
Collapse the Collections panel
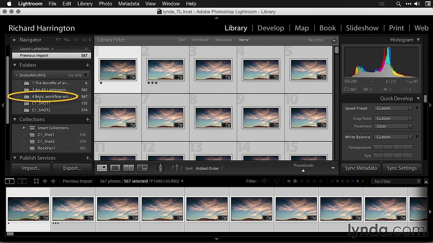15,119
